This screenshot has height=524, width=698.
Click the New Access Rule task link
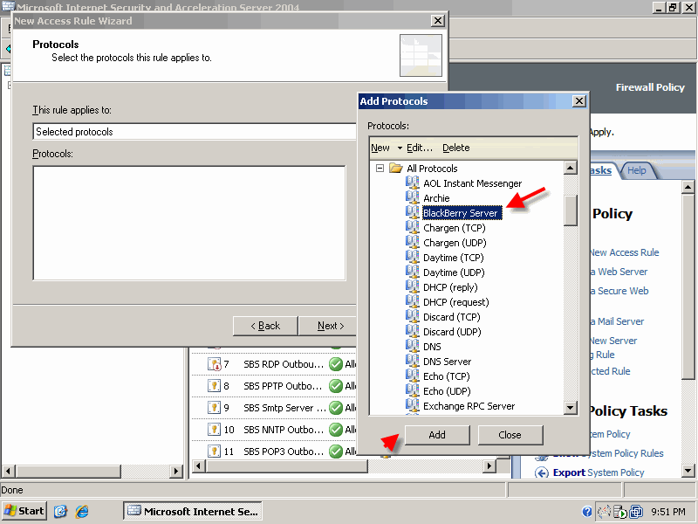pyautogui.click(x=625, y=252)
